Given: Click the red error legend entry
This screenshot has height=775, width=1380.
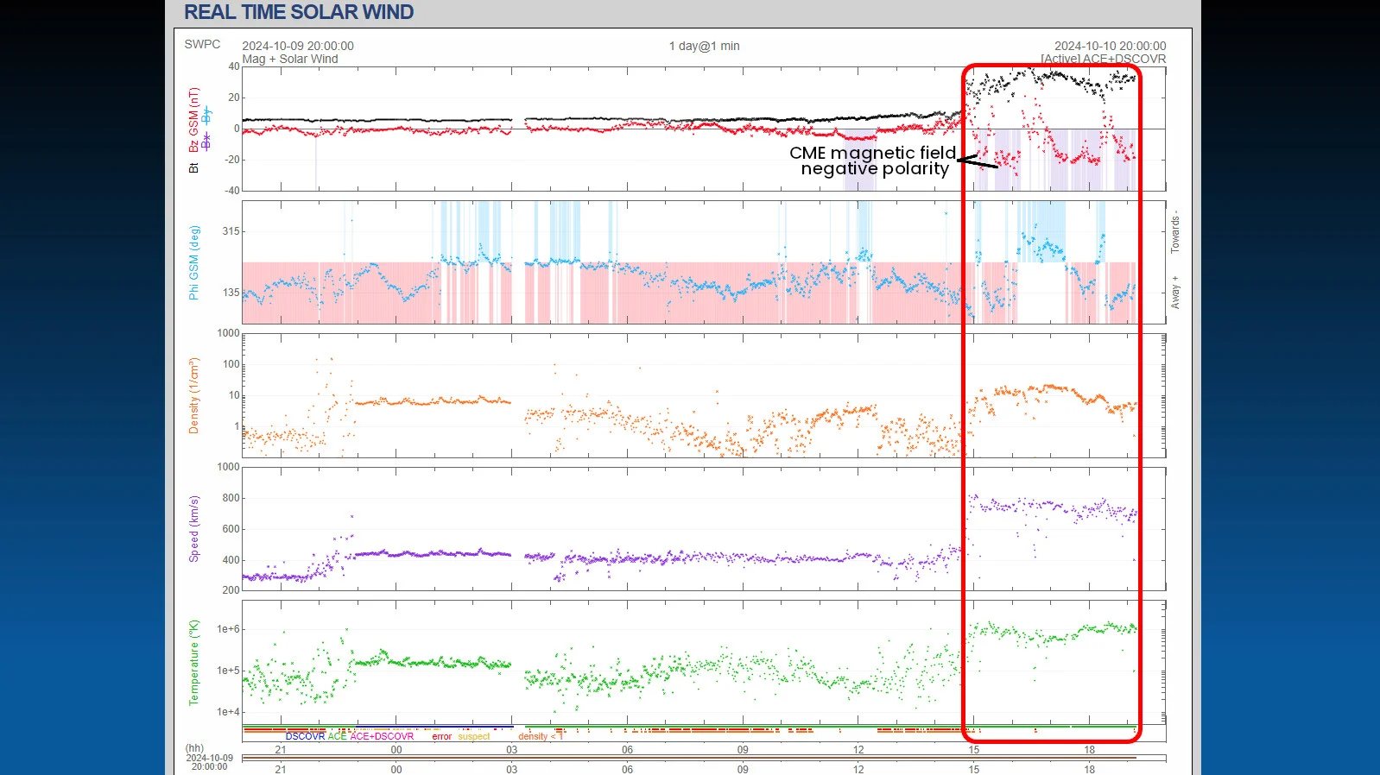Looking at the screenshot, I should 441,736.
